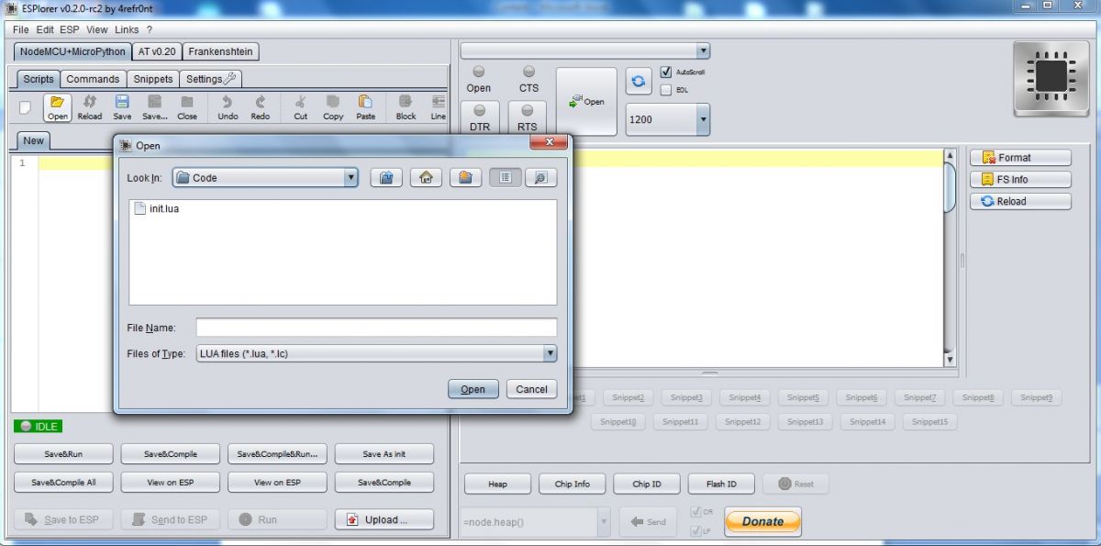The image size is (1101, 546).
Task: Click the blue refresh serial ports icon
Action: (x=639, y=82)
